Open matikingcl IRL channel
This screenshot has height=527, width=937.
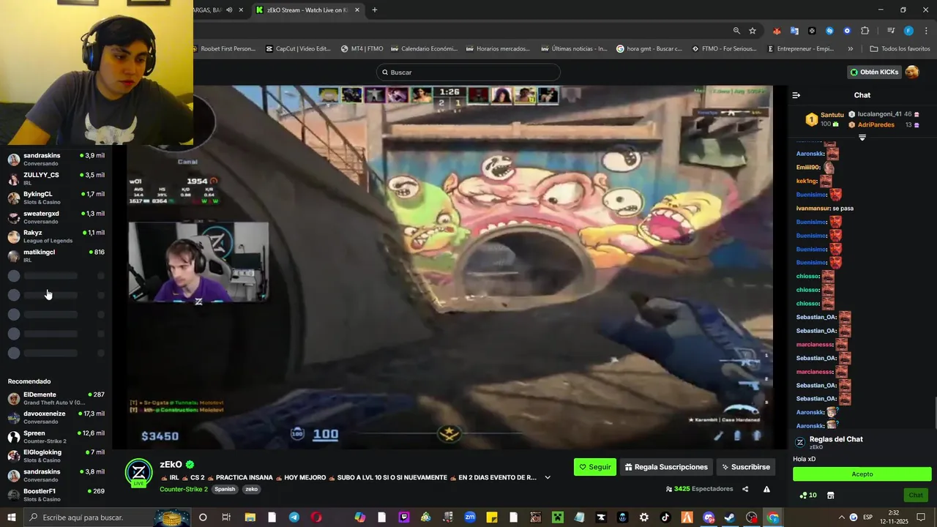[x=56, y=255]
